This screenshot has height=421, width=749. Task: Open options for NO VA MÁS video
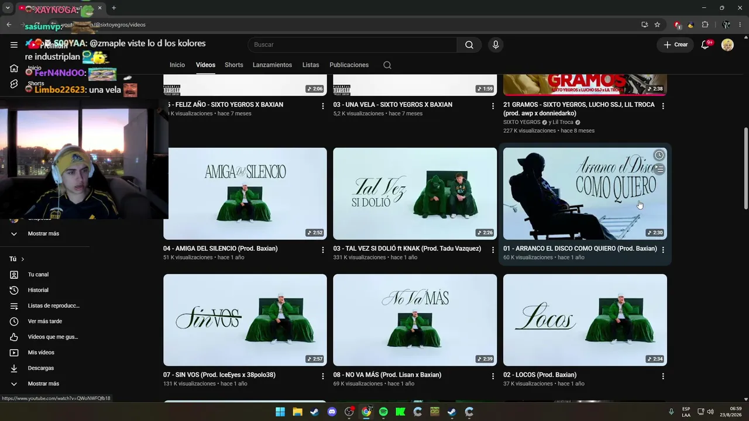(493, 376)
